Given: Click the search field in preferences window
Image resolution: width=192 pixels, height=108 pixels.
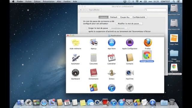Looking at the screenshot, I should 155,10.
